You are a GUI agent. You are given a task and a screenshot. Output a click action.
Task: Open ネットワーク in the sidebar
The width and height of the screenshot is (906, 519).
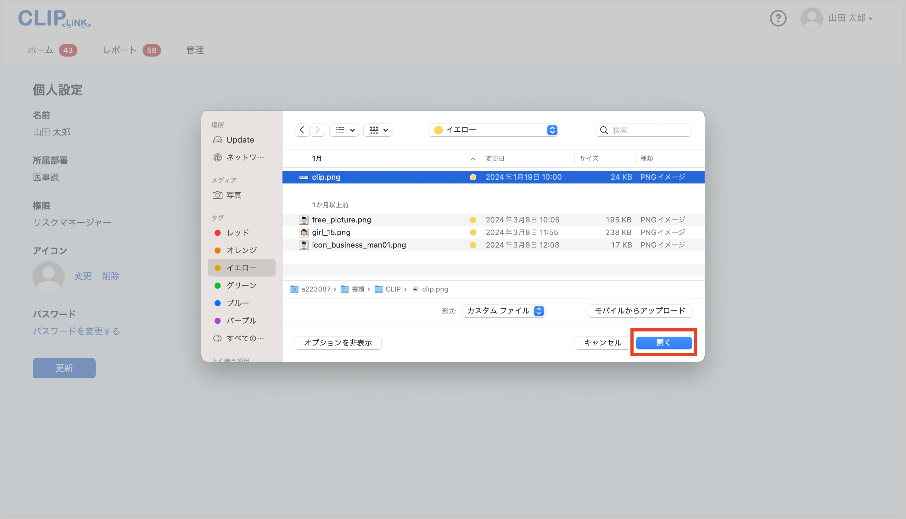[245, 157]
